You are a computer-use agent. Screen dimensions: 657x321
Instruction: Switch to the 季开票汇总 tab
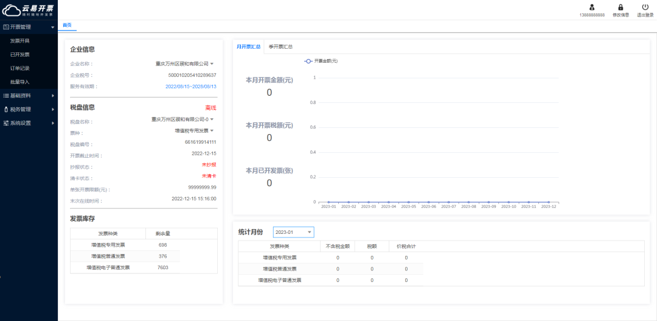point(280,47)
